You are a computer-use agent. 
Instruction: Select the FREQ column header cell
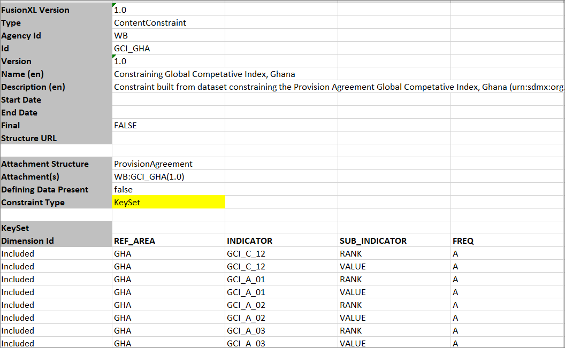pyautogui.click(x=463, y=241)
